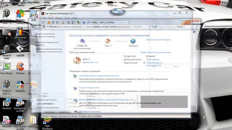The width and height of the screenshot is (232, 130).
Task: Open the Руководство по PMB icon beside hamachi
Action: pyautogui.click(x=20, y=105)
